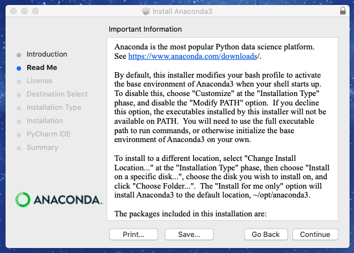Click the Anaconda package icon in title
This screenshot has height=253, width=354.
click(x=146, y=11)
